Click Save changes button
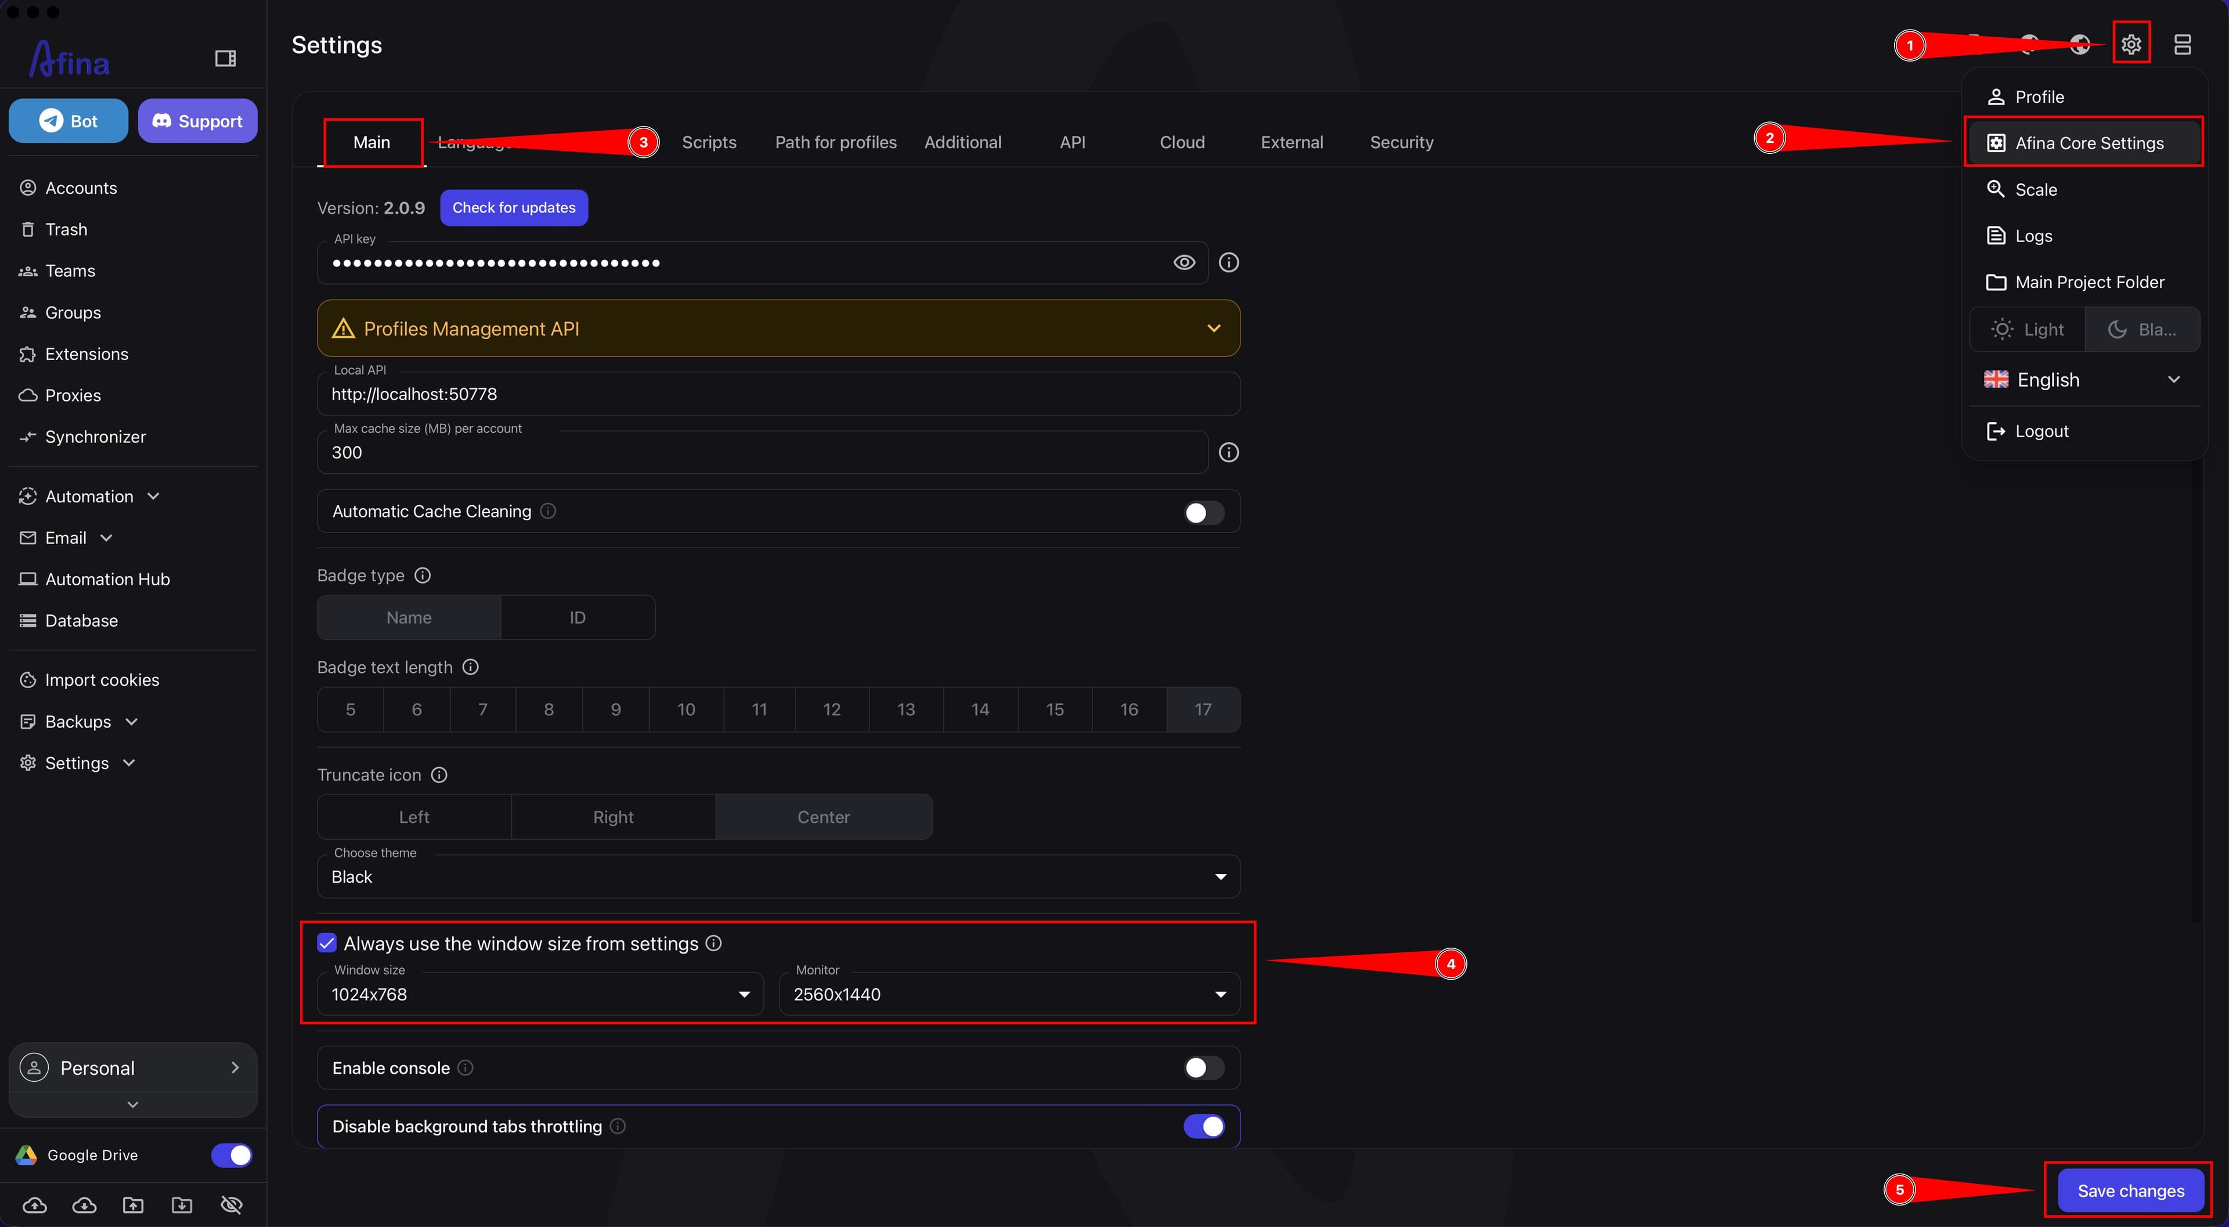The image size is (2229, 1227). point(2130,1190)
